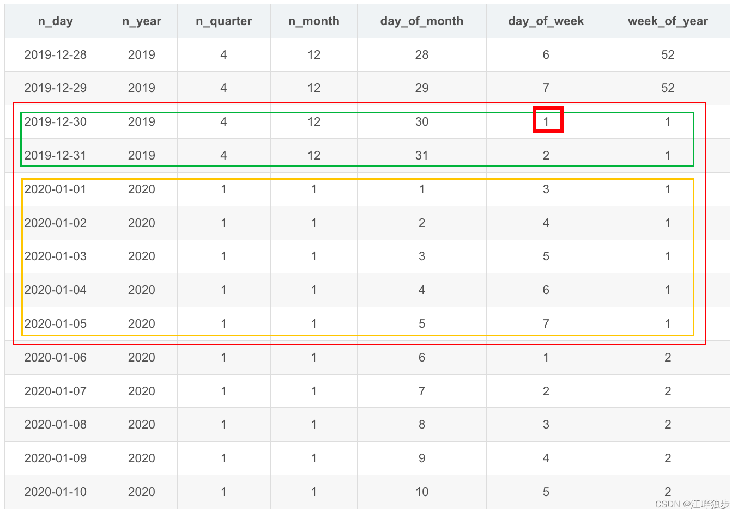
Task: Click the n_month column header
Action: pyautogui.click(x=314, y=21)
